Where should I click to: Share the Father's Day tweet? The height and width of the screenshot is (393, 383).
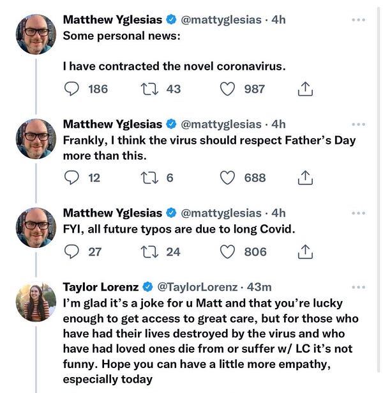pos(305,178)
